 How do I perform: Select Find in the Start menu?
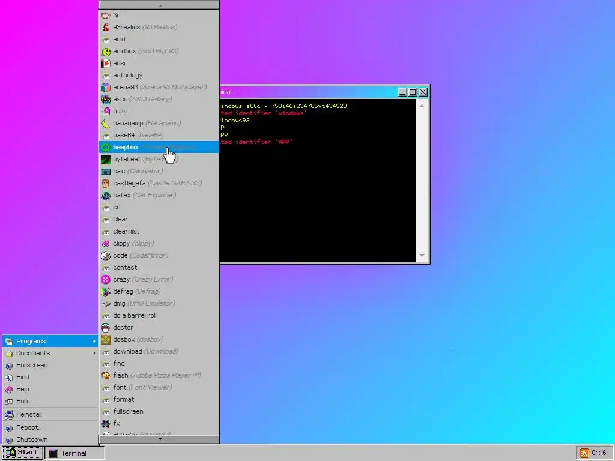(x=50, y=377)
